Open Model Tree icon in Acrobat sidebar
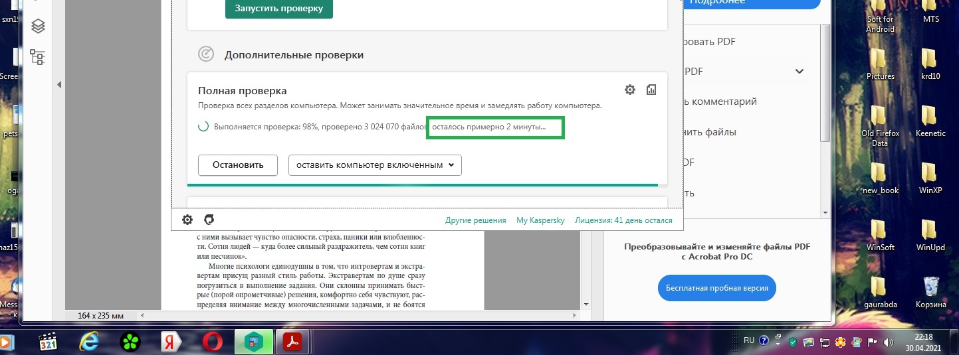 [x=38, y=57]
